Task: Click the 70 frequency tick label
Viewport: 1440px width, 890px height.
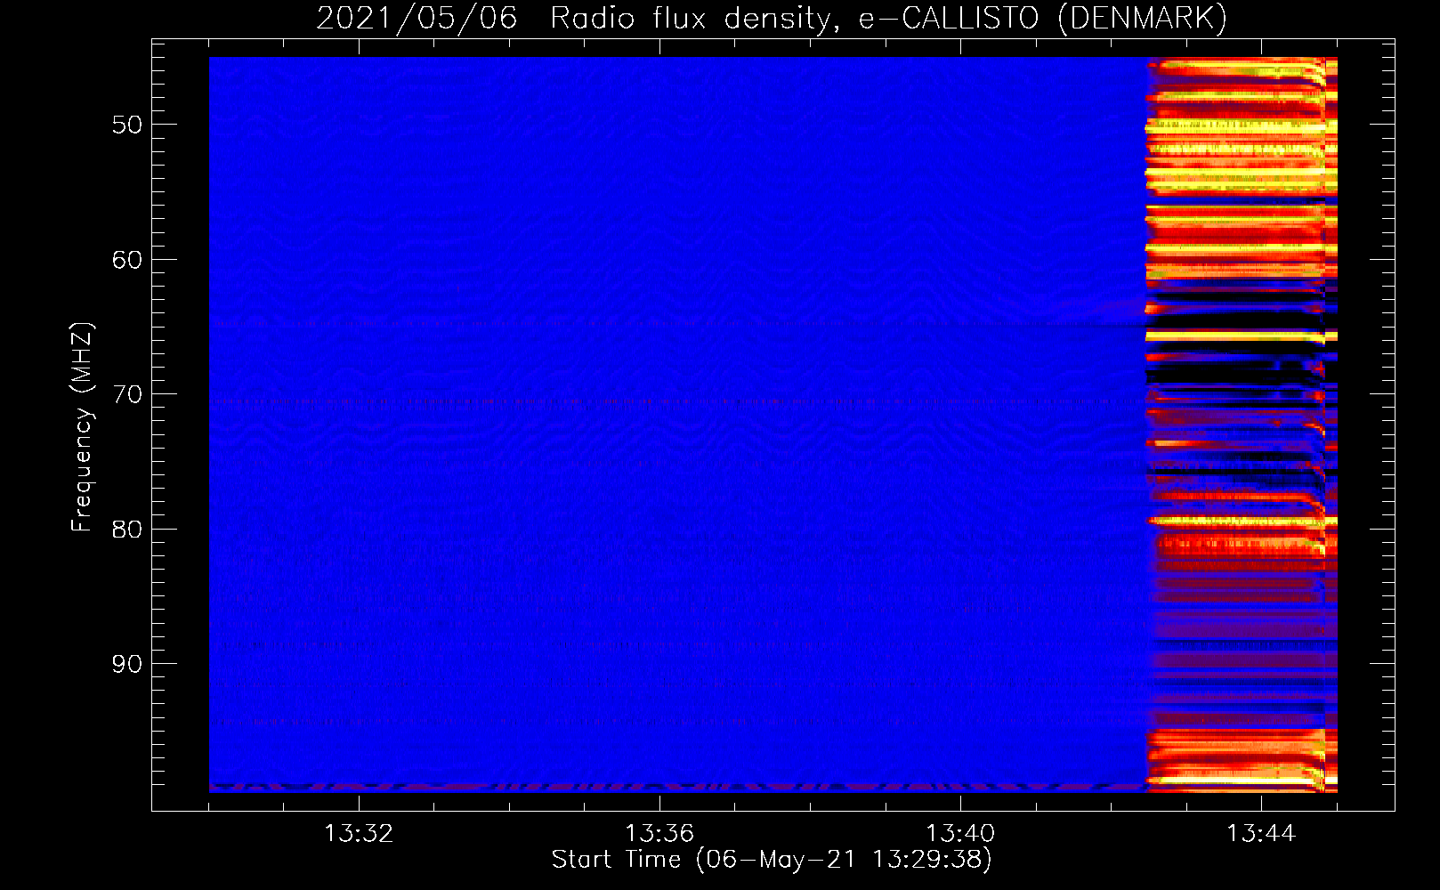Action: tap(127, 394)
